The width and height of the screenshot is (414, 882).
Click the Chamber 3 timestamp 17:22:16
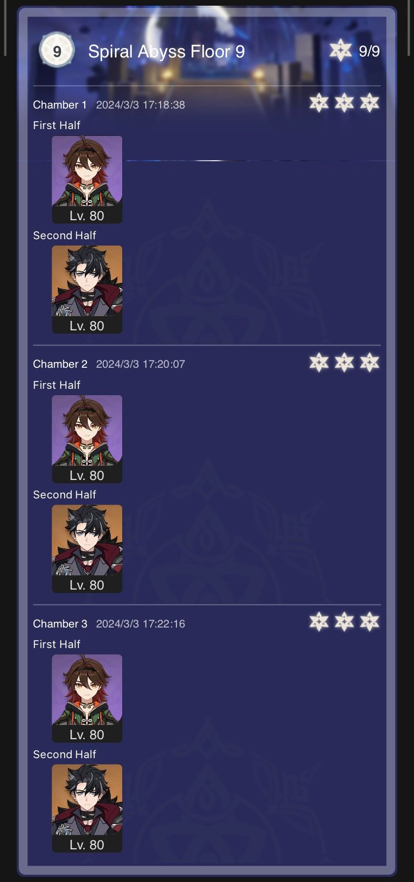click(163, 624)
